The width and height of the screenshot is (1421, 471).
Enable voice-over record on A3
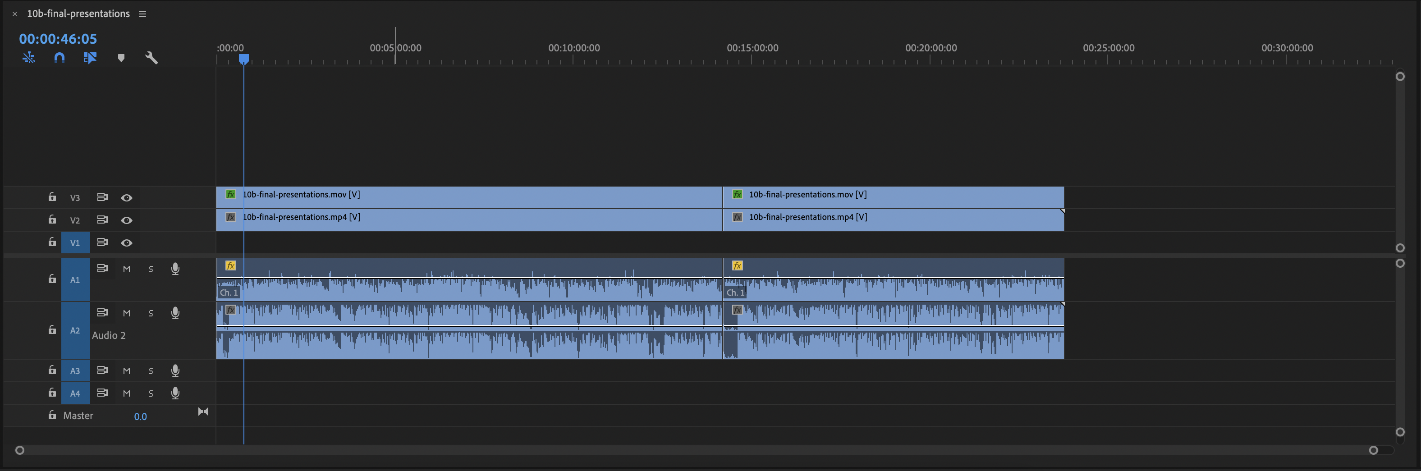click(x=175, y=370)
